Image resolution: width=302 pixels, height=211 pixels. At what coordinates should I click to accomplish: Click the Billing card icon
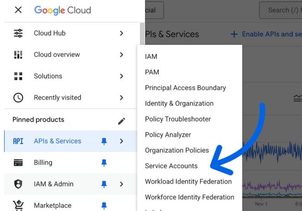click(x=18, y=163)
